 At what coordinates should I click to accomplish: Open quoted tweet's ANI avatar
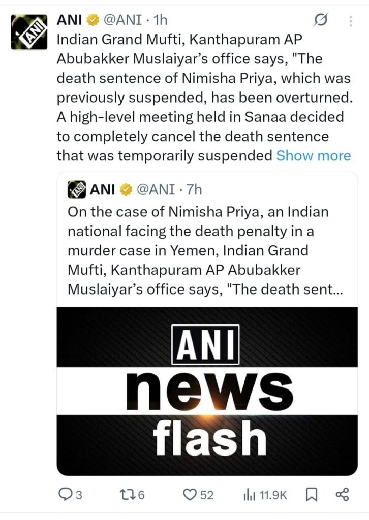coord(76,189)
